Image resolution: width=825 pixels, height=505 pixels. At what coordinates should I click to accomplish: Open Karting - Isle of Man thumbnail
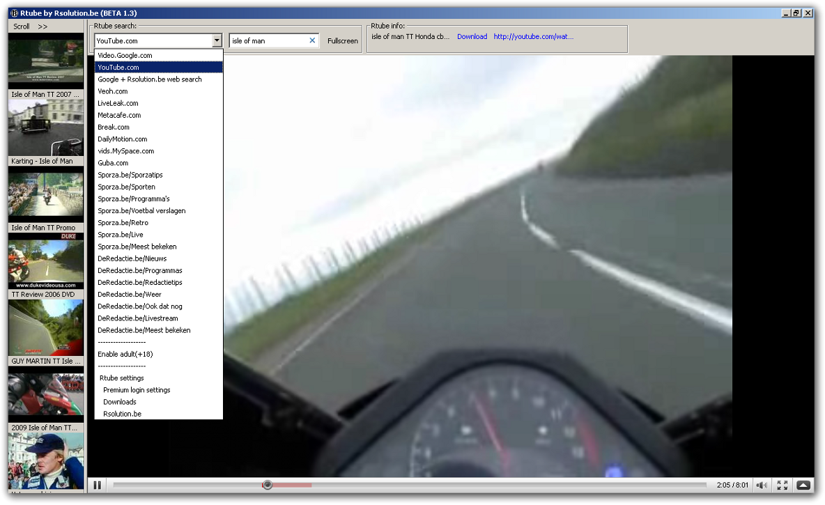tap(46, 127)
